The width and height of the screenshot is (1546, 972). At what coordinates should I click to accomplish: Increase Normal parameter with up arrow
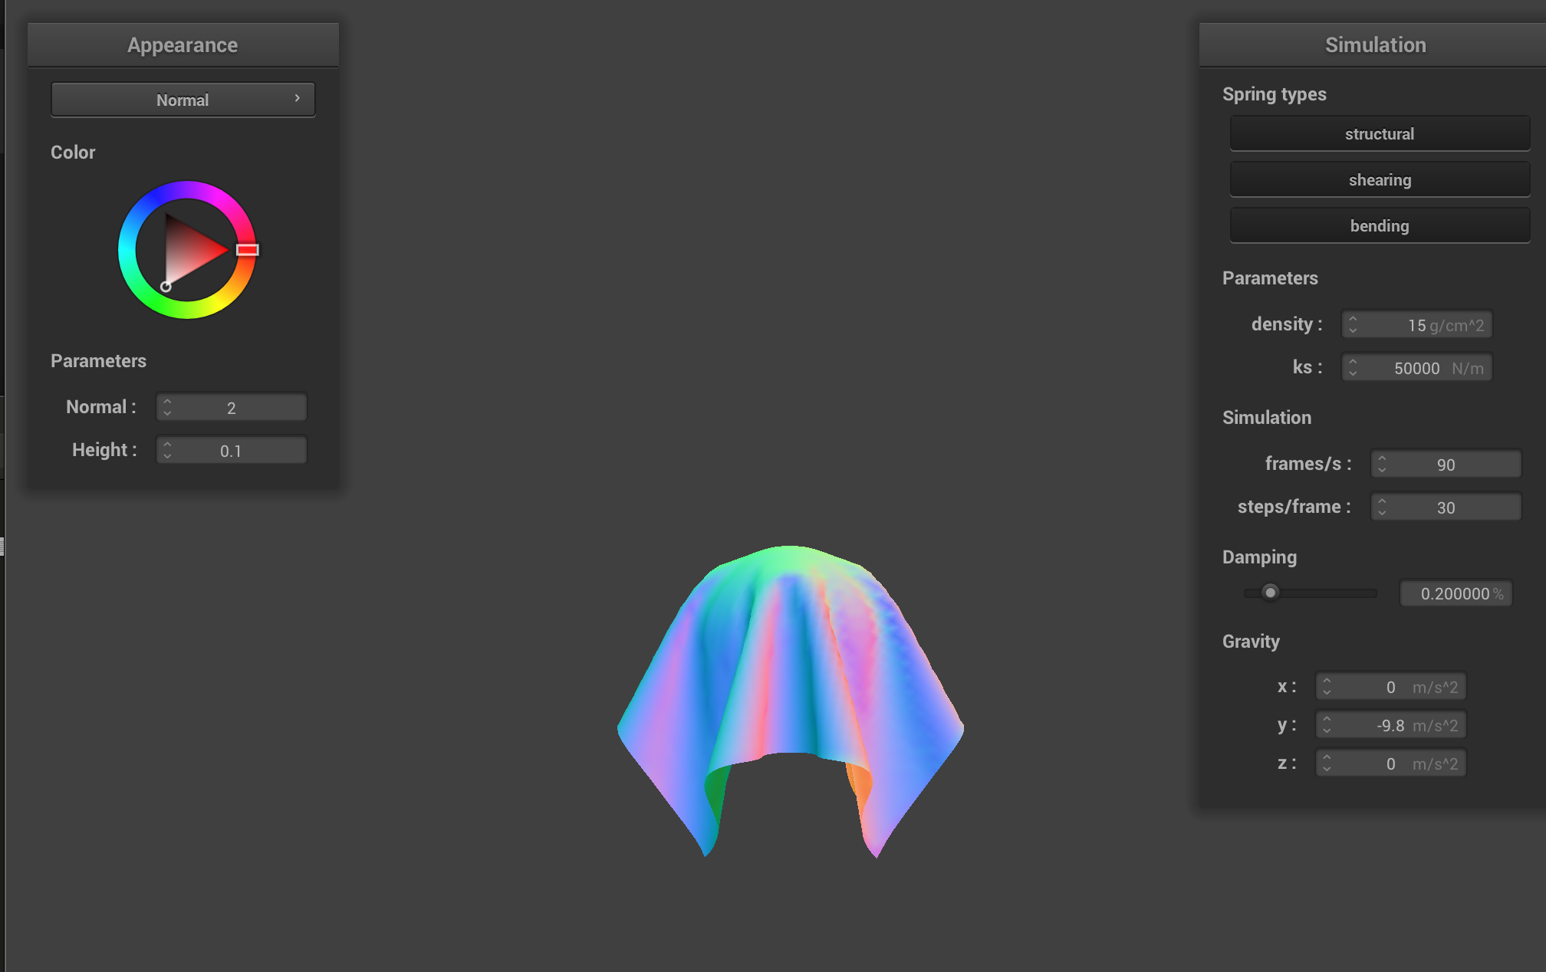pyautogui.click(x=167, y=402)
